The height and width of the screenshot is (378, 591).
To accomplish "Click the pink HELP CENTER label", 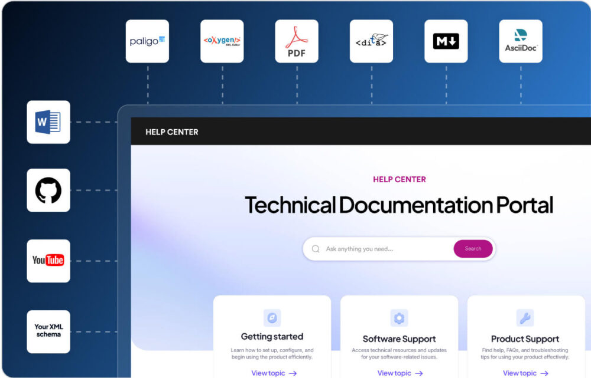I will (x=399, y=179).
